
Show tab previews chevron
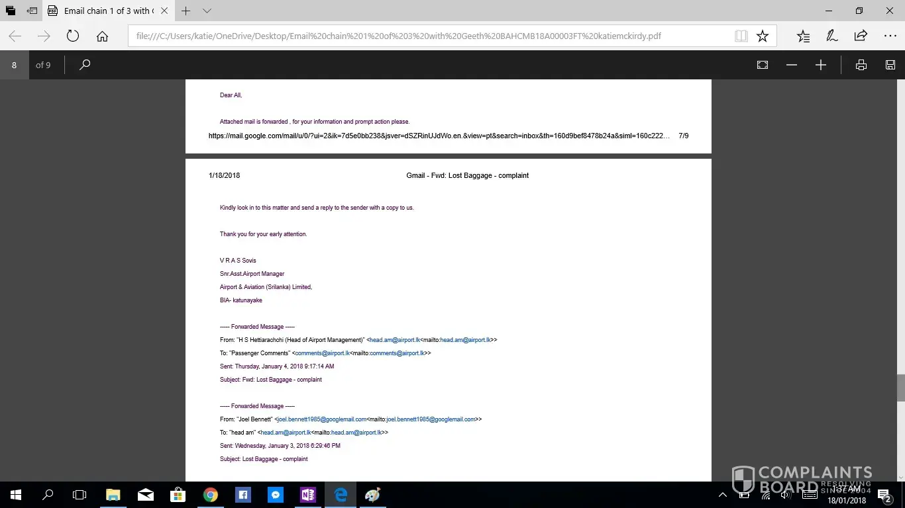point(207,11)
